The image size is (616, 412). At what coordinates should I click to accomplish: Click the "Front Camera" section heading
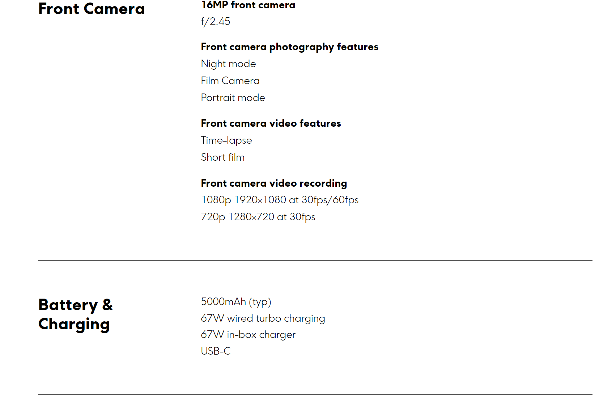tap(92, 9)
